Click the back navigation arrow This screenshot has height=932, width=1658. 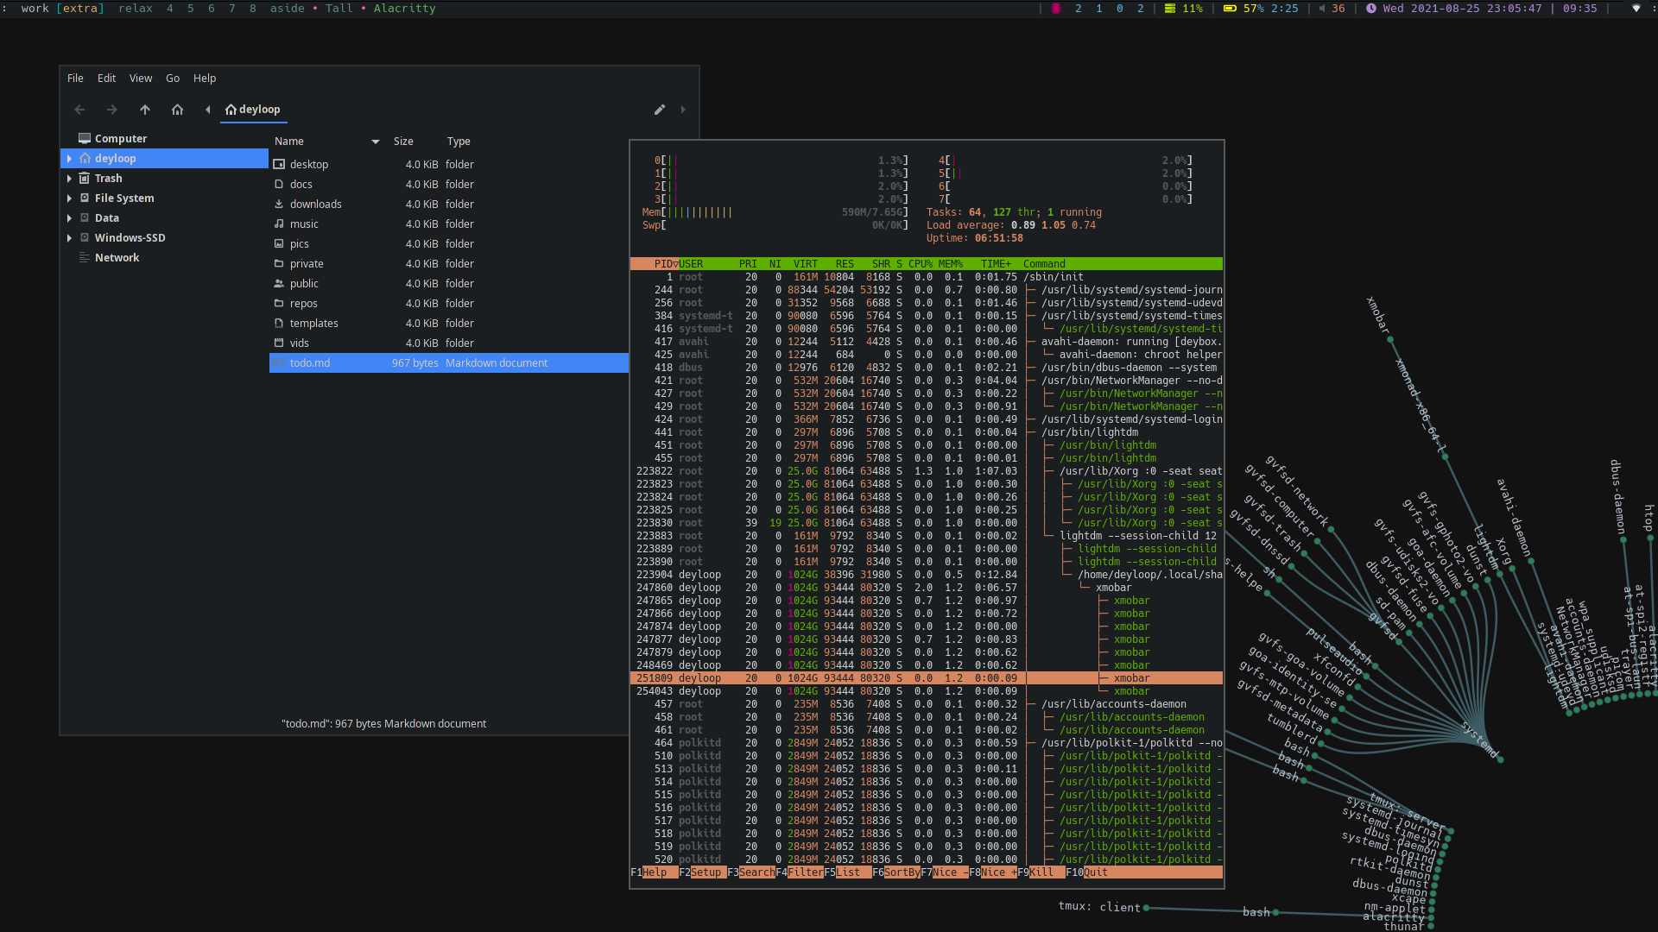(79, 110)
